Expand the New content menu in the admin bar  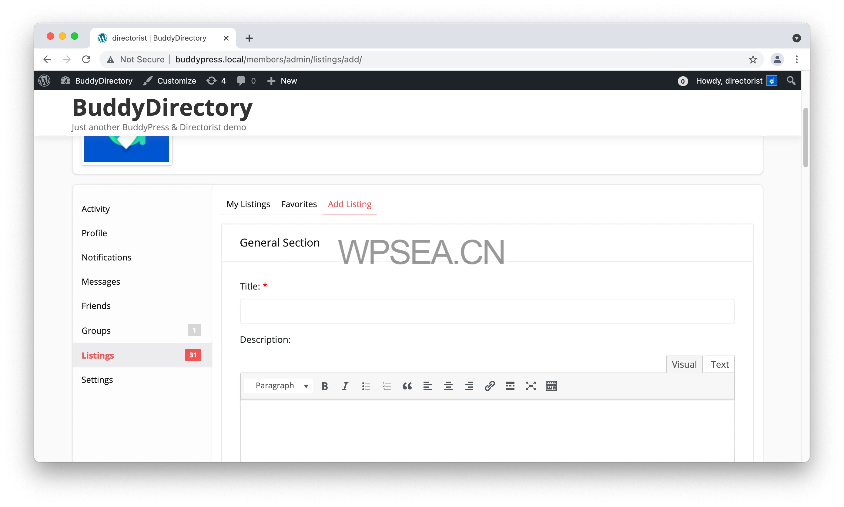[x=282, y=81]
